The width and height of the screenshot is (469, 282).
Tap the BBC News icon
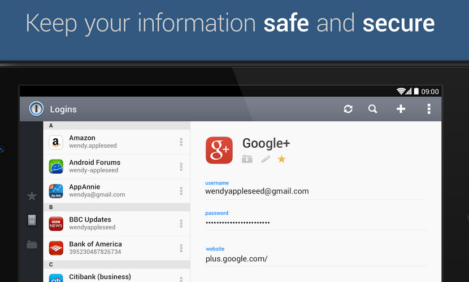pyautogui.click(x=56, y=224)
